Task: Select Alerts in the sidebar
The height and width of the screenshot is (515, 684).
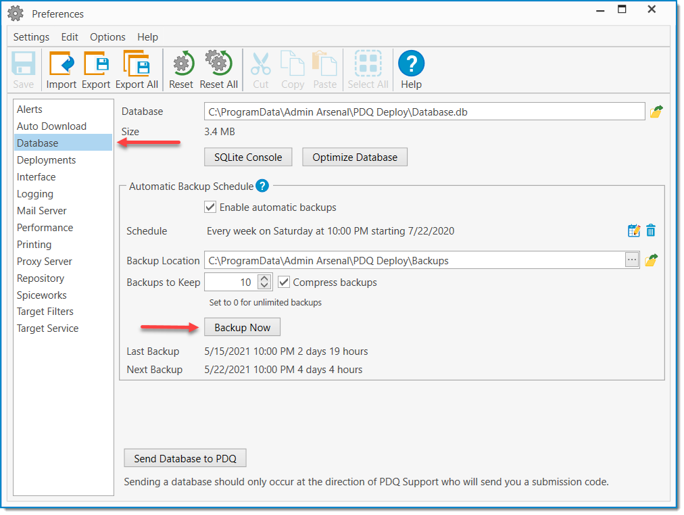Action: point(64,109)
